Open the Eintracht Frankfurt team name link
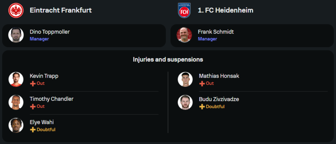This screenshot has width=336, height=144. 60,10
